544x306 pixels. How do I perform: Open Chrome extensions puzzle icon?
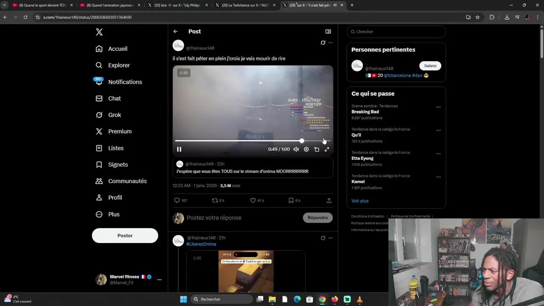click(x=492, y=17)
